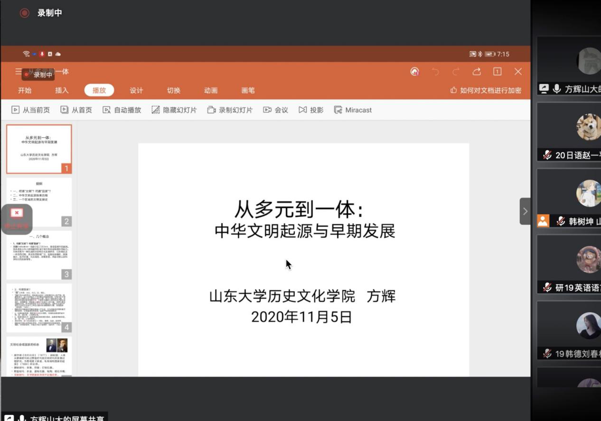Image resolution: width=601 pixels, height=421 pixels.
Task: Open the hamburger menu icon
Action: pos(18,72)
